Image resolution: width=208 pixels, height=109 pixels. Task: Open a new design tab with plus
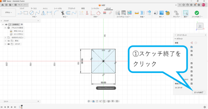[x=180, y=5]
